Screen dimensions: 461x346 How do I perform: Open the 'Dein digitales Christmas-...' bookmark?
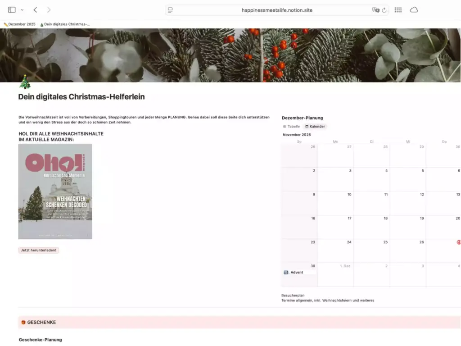click(65, 24)
